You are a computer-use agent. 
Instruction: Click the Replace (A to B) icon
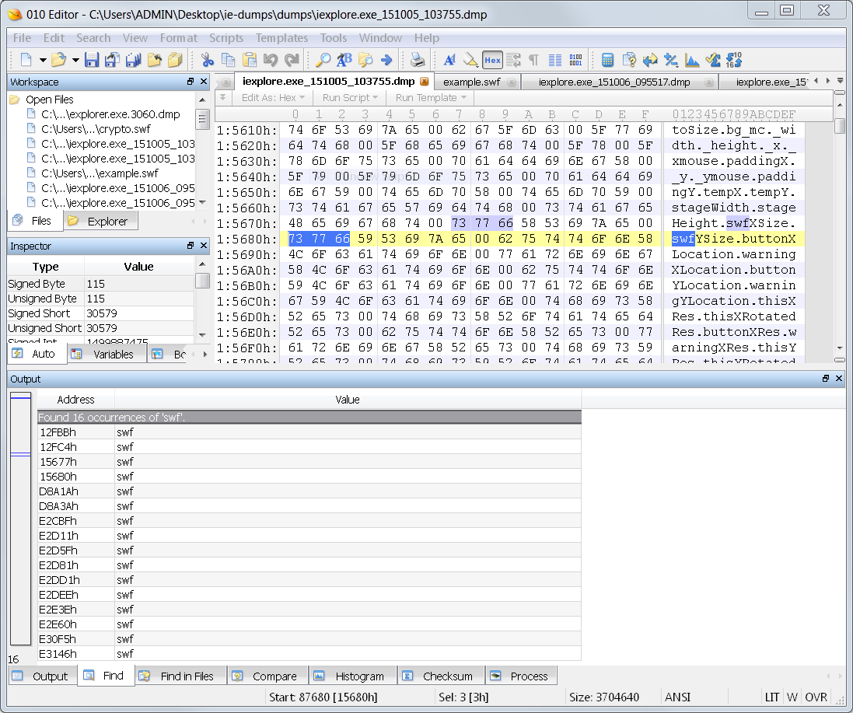pyautogui.click(x=344, y=60)
